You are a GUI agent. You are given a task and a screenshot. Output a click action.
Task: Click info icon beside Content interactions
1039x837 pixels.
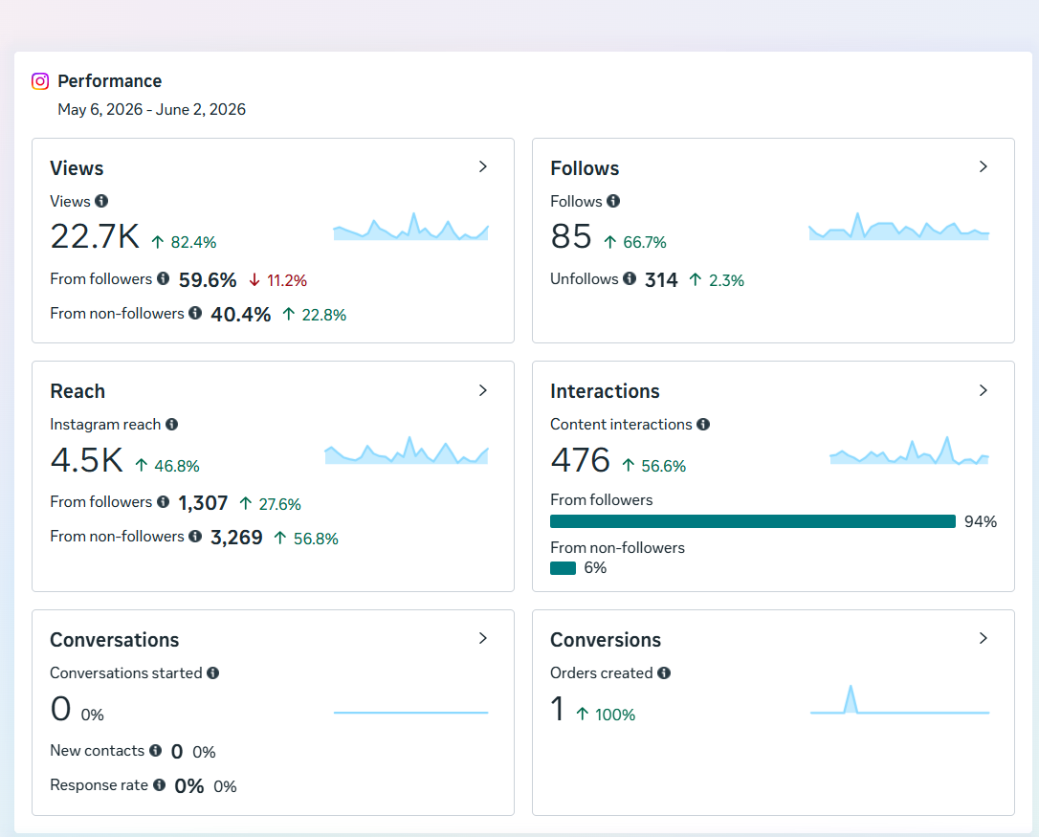tap(703, 424)
